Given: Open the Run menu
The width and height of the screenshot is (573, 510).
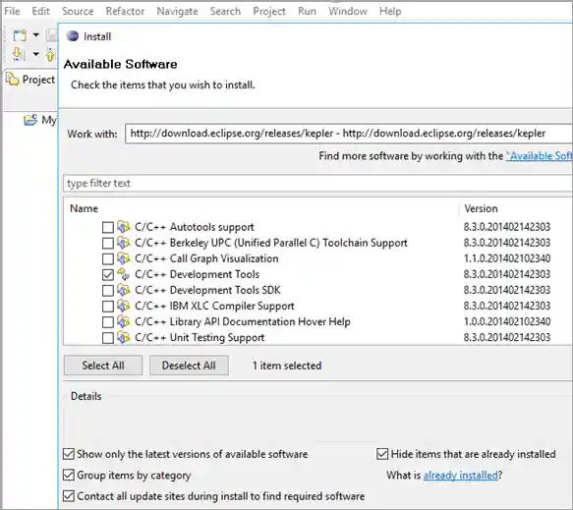Looking at the screenshot, I should point(307,11).
